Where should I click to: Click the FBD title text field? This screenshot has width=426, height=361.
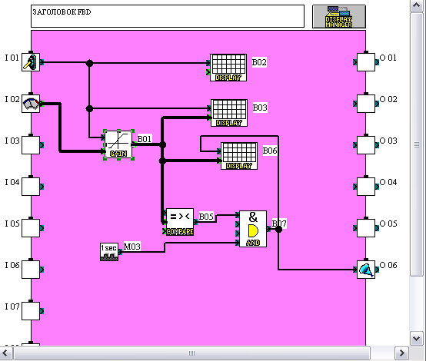pos(168,16)
